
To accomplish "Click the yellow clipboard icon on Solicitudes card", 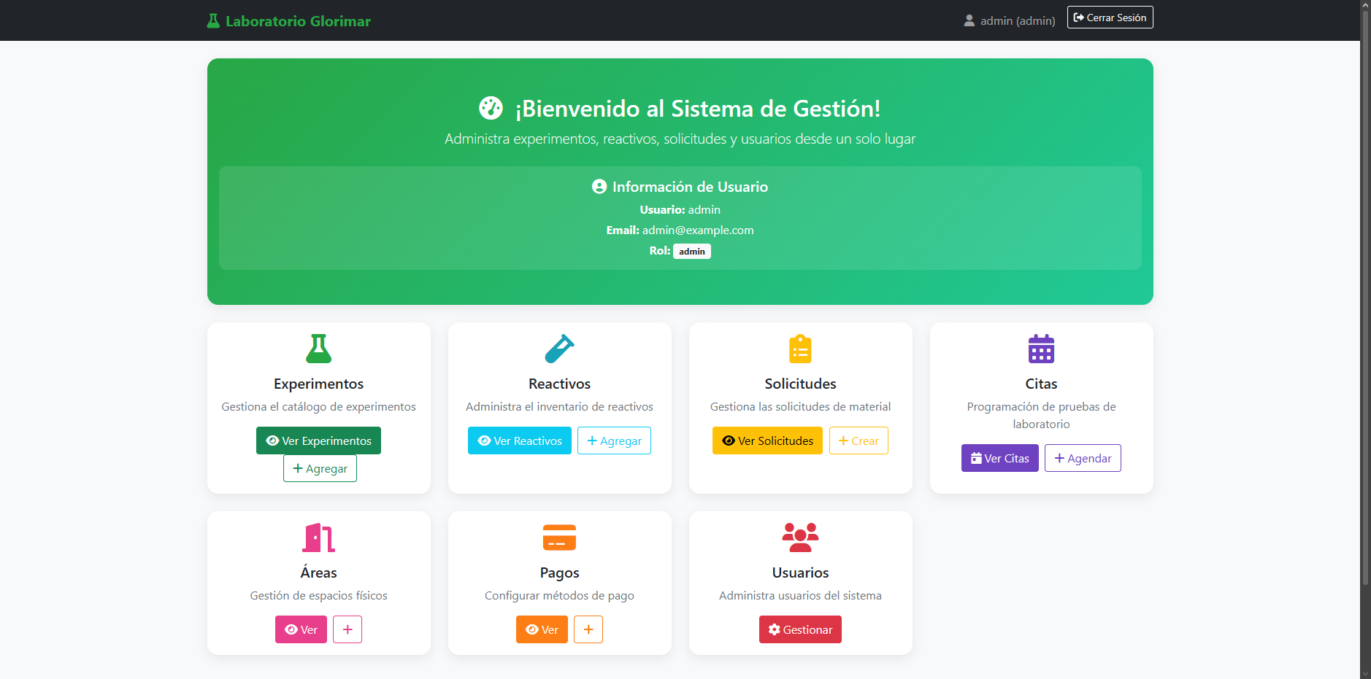I will coord(801,349).
